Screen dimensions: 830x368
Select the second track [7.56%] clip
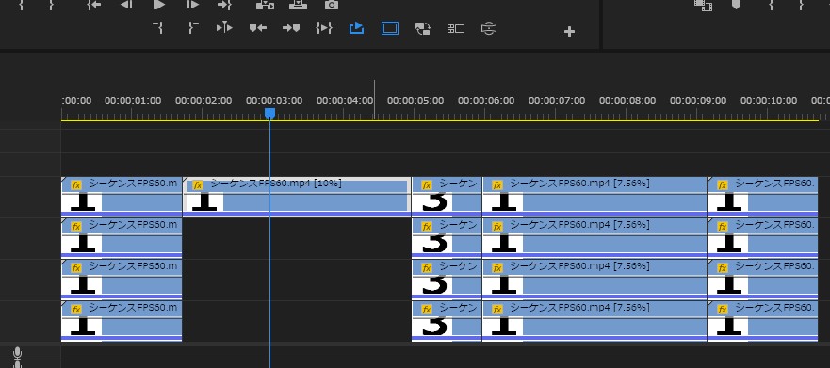pos(594,238)
